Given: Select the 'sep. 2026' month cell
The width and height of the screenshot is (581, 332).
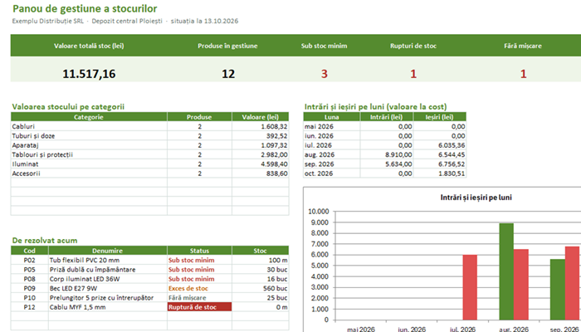Looking at the screenshot, I should click(x=332, y=164).
